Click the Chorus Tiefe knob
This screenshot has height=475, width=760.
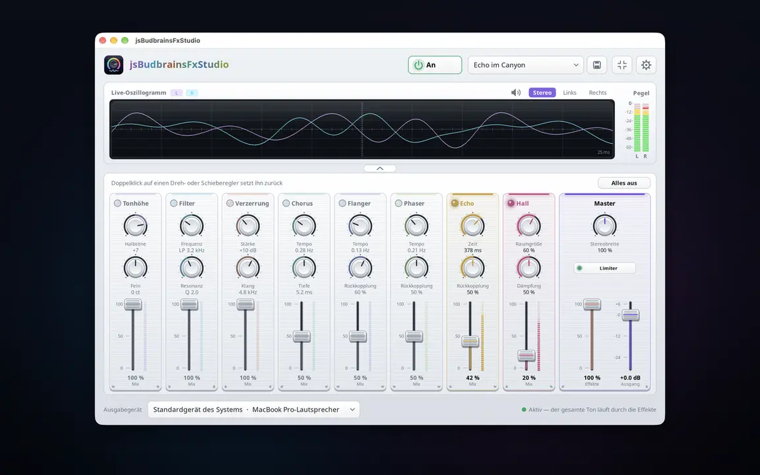coord(304,268)
